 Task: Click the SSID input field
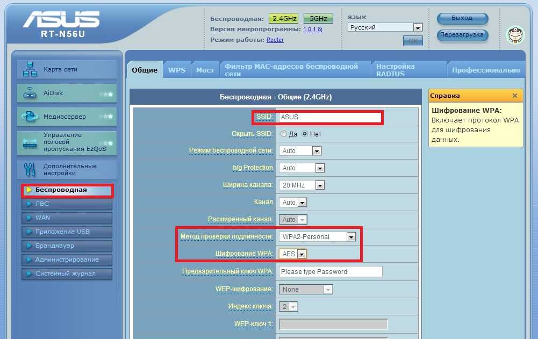[x=329, y=117]
